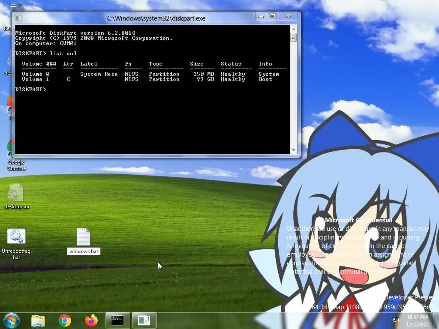The image size is (439, 329).
Task: Maximize the diskpart.exe window
Action: 272,16
